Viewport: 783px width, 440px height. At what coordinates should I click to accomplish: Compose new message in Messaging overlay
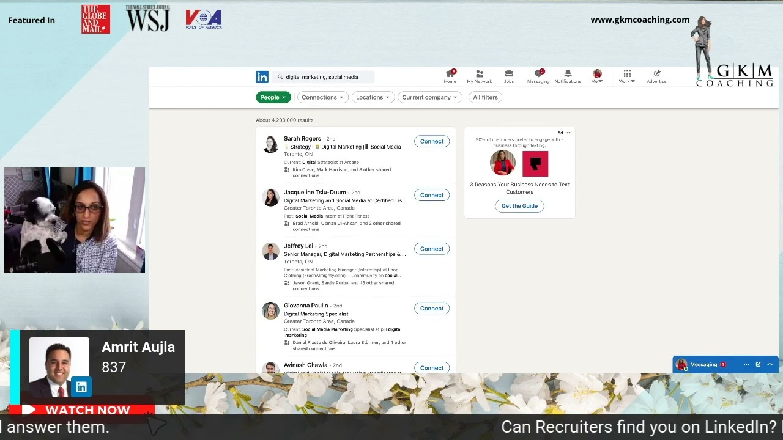pos(758,364)
